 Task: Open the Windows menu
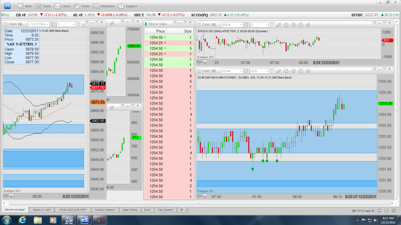pyautogui.click(x=104, y=6)
